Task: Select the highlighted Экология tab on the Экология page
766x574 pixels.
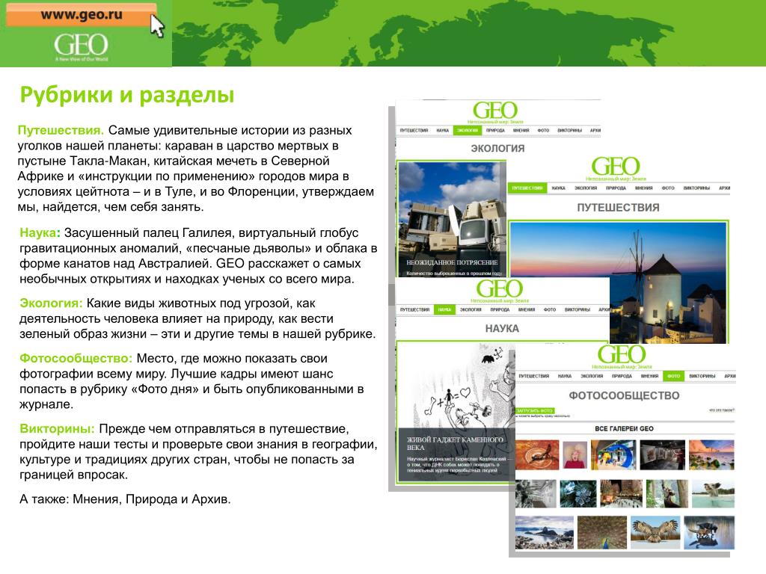Action: 468,130
